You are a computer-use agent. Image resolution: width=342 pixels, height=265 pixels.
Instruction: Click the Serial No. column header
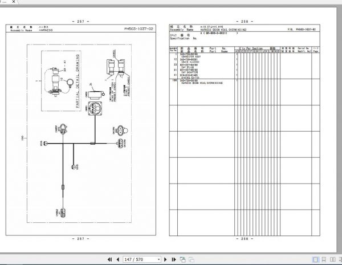click(x=303, y=48)
